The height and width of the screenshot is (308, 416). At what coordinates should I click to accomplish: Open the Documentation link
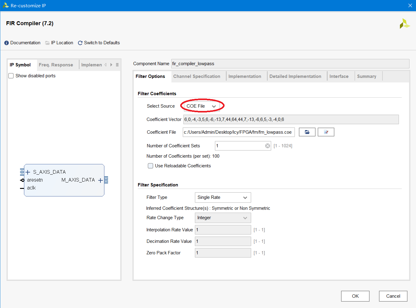pyautogui.click(x=25, y=43)
